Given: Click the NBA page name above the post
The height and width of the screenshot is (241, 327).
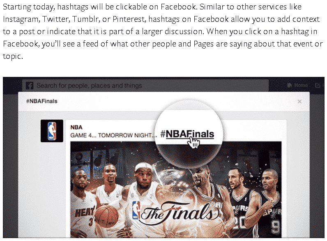Looking at the screenshot, I should [76, 127].
